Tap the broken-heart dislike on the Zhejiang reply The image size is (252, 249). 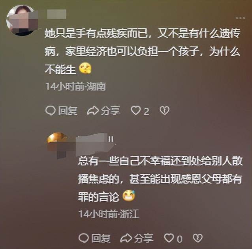tap(197, 238)
